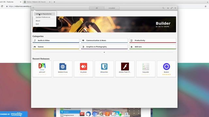Choose Quit in the app menu
The image size is (209, 117).
click(44, 24)
